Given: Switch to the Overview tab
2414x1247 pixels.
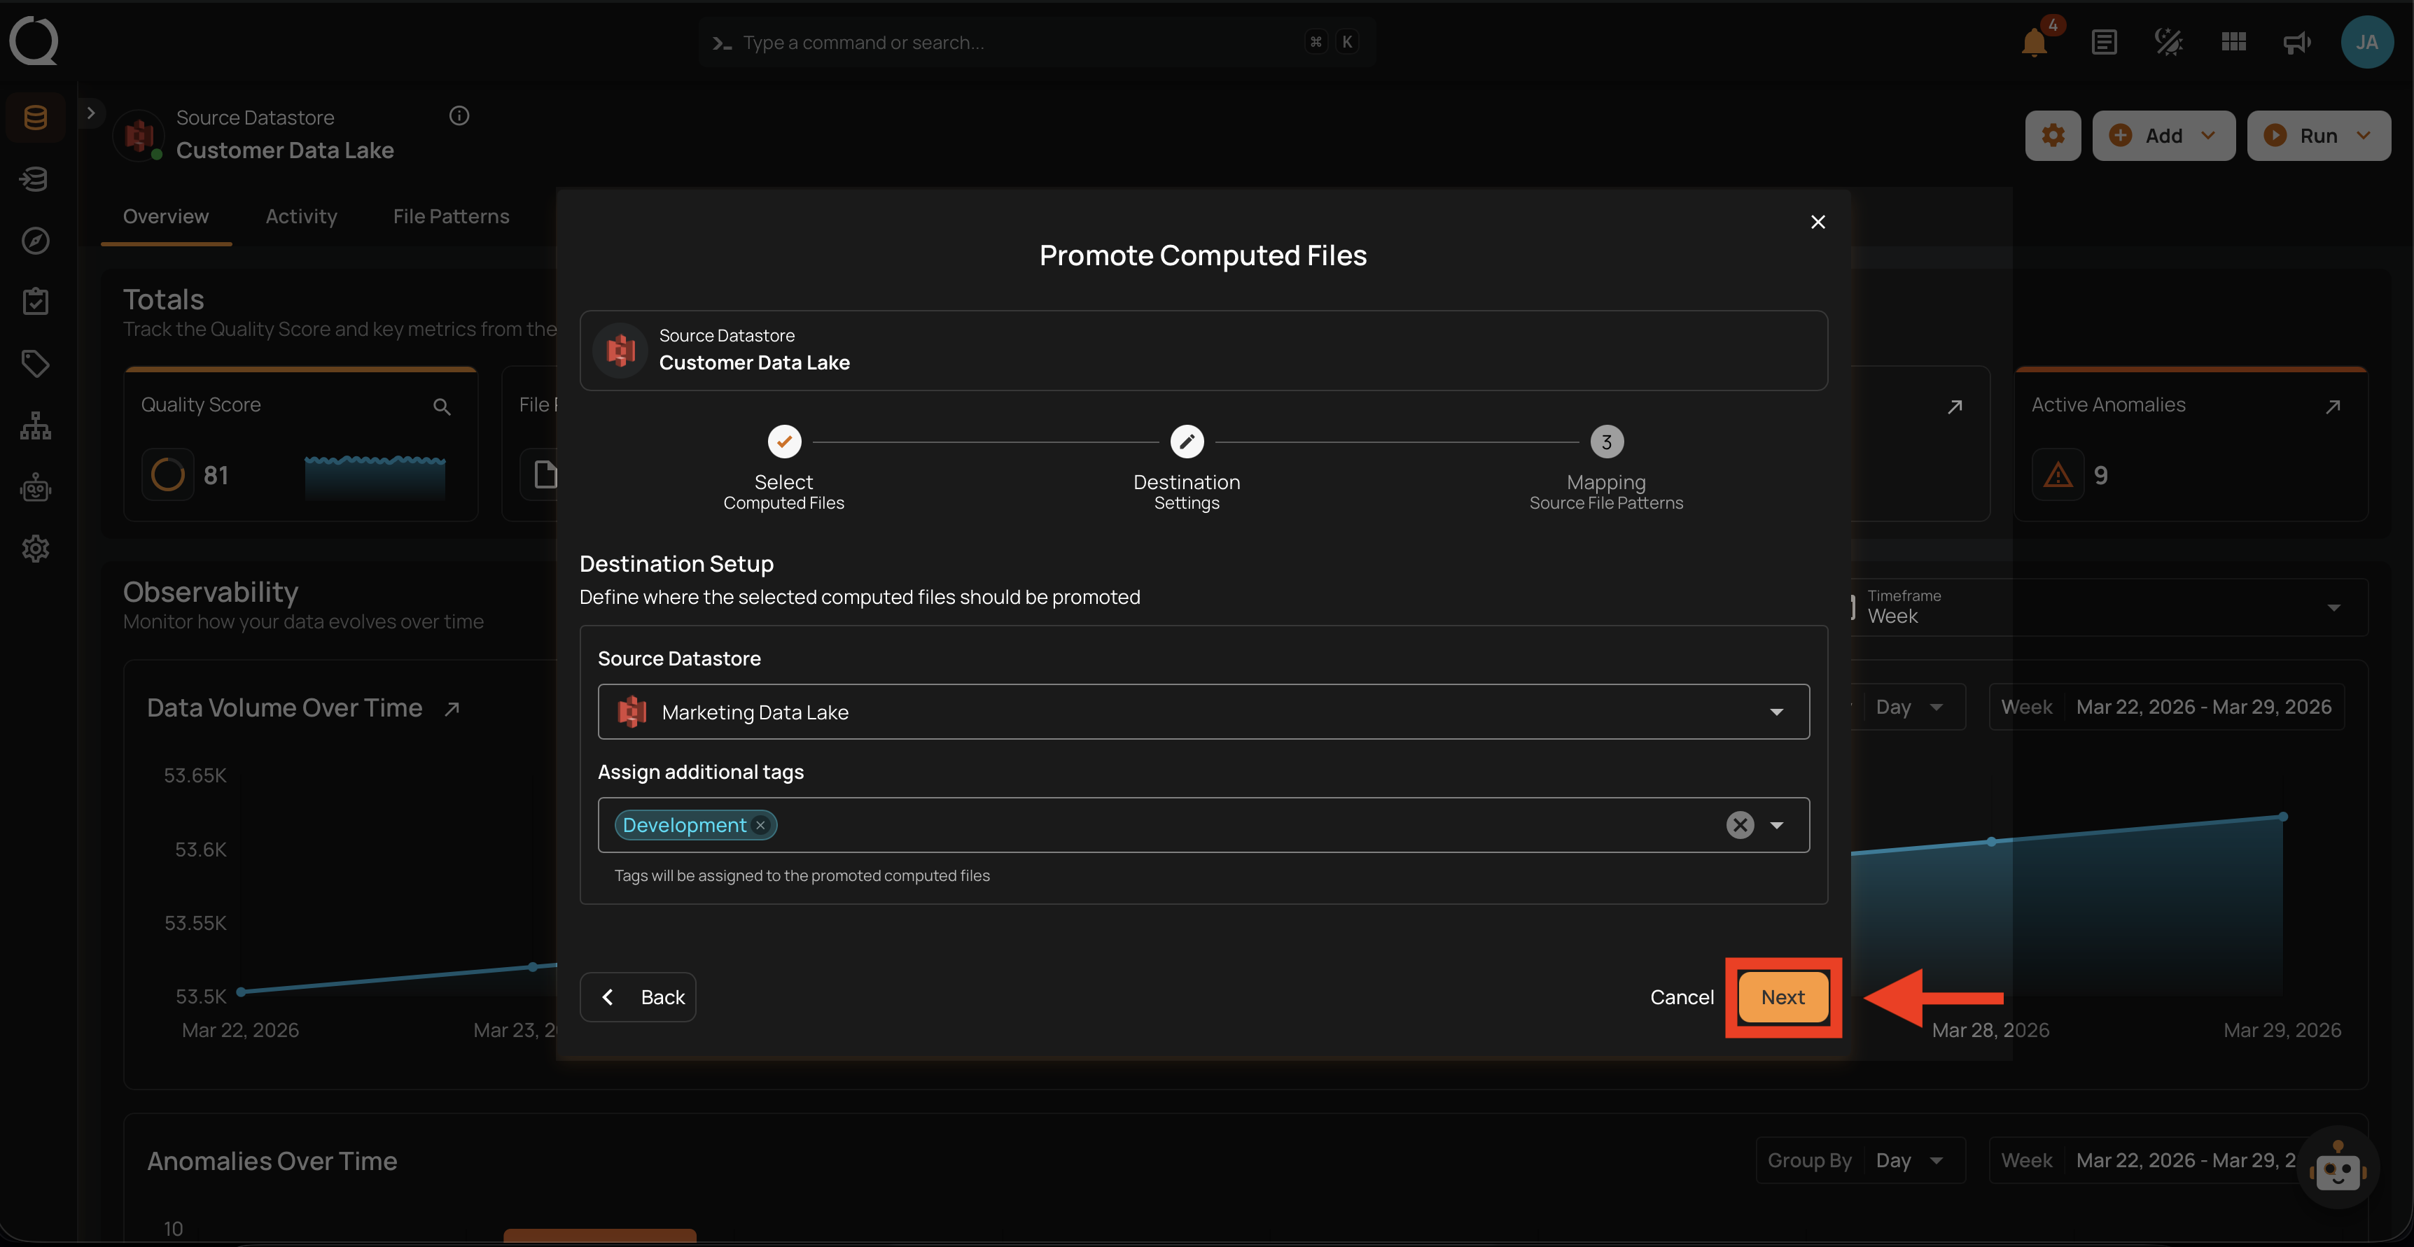Looking at the screenshot, I should 166,216.
